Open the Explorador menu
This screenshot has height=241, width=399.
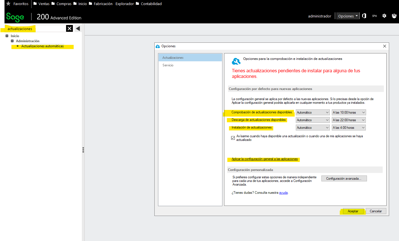(125, 4)
